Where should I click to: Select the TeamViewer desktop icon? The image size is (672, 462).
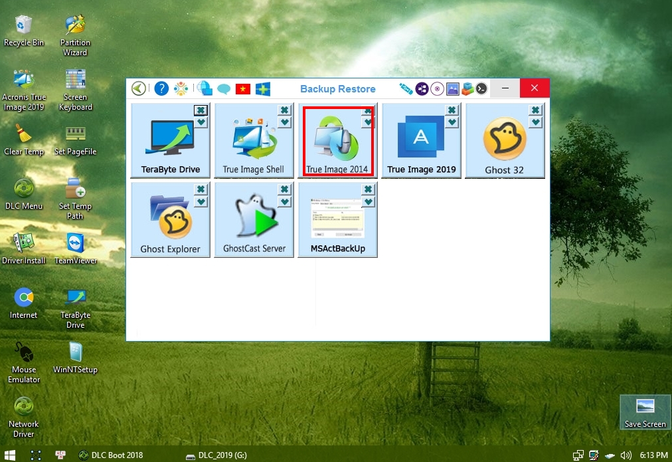pos(76,249)
